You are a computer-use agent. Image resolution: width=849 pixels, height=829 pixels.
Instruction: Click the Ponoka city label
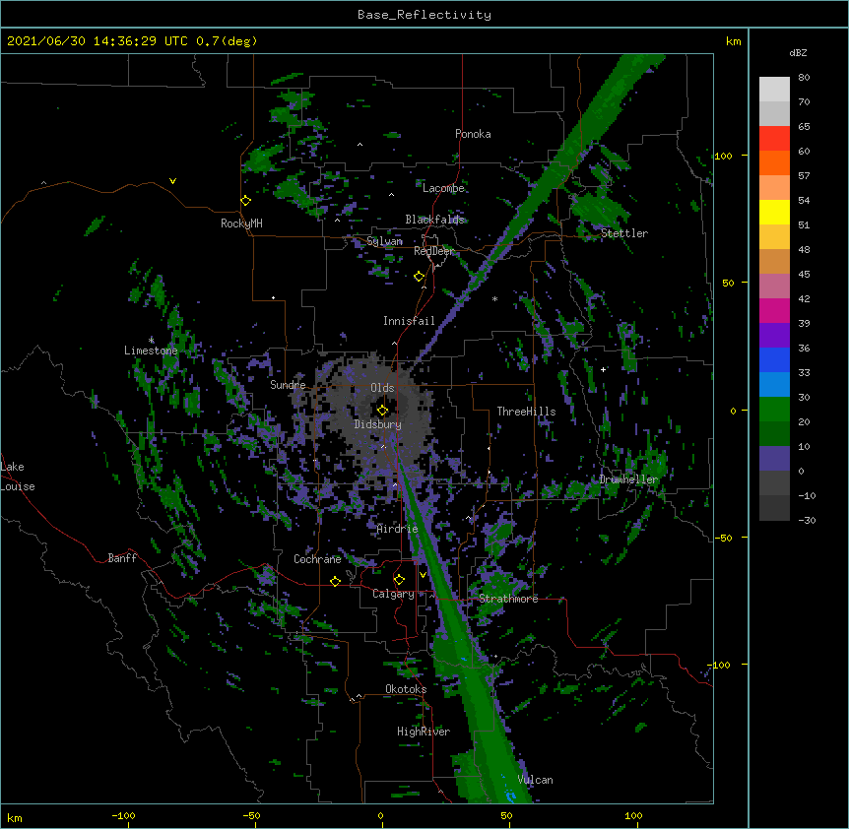point(473,134)
